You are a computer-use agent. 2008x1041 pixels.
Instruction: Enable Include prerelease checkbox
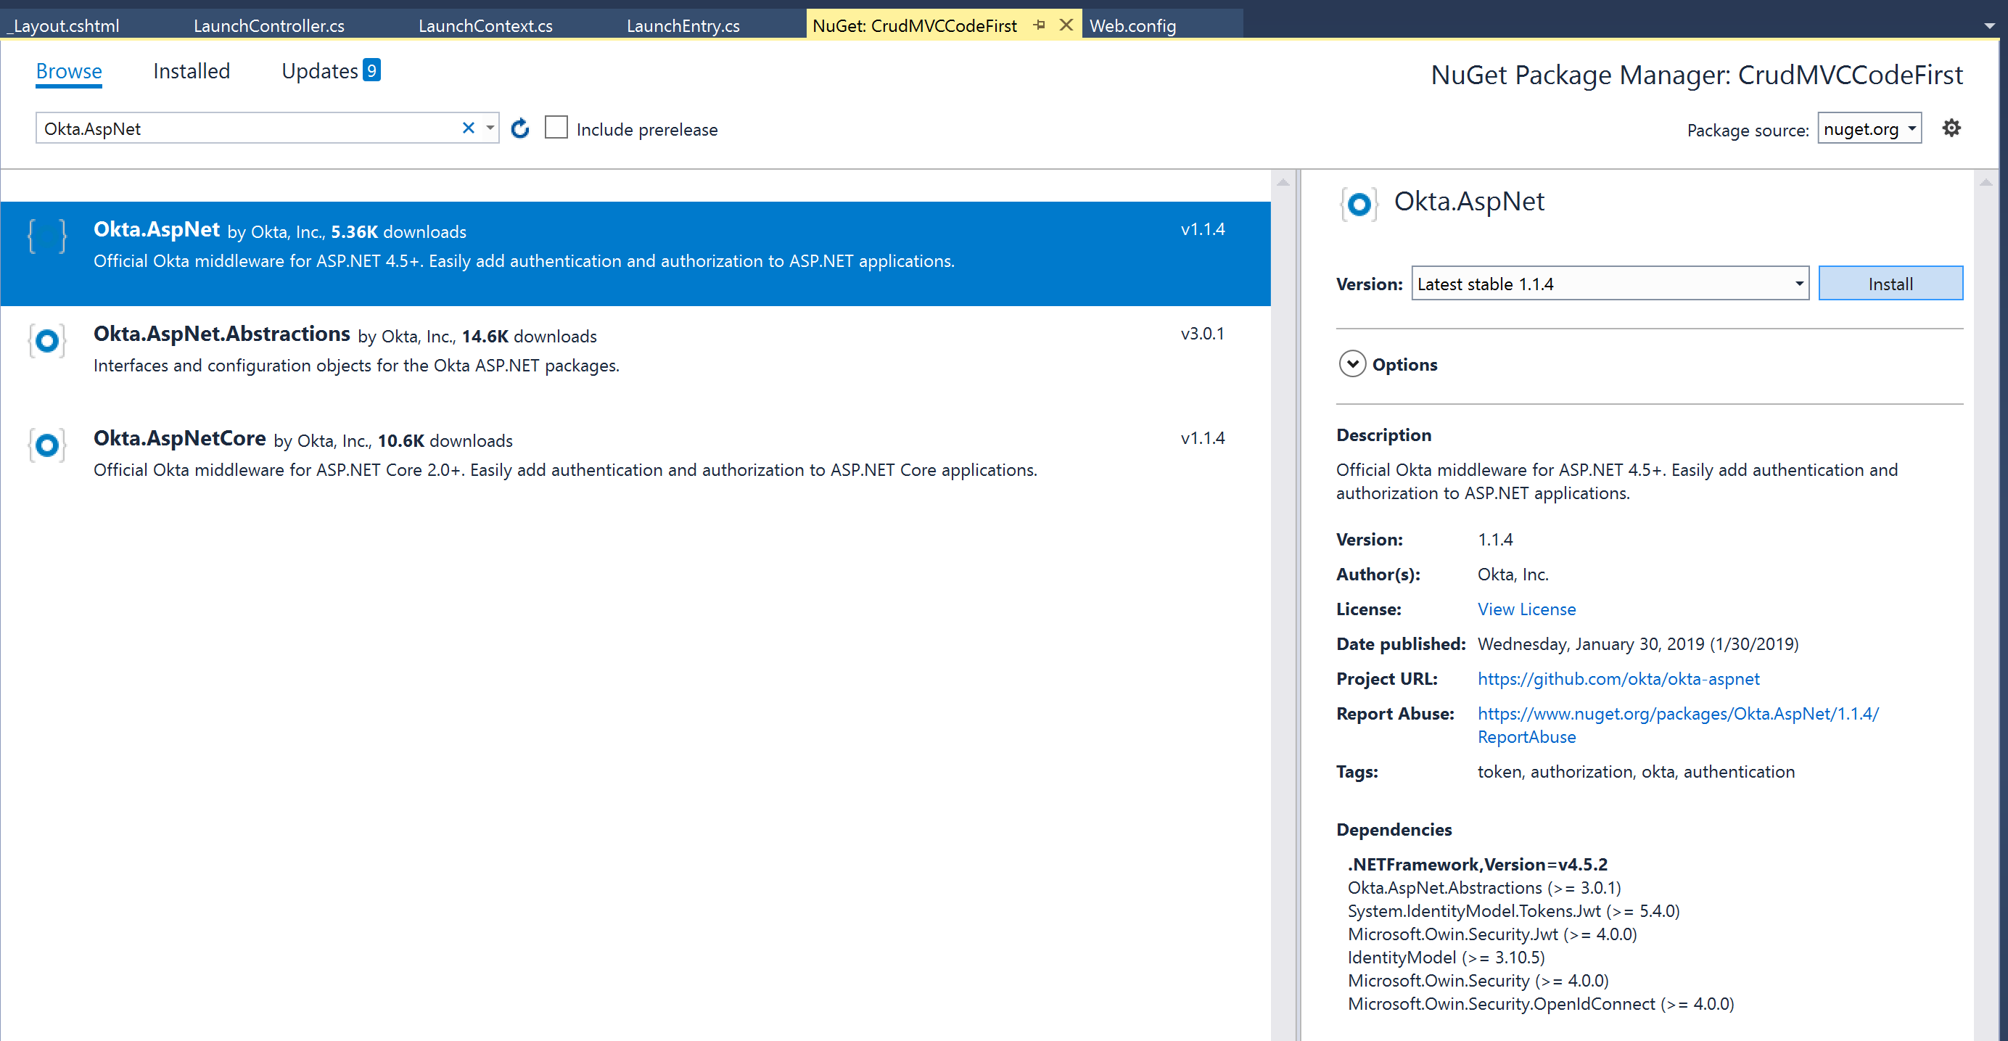click(556, 128)
